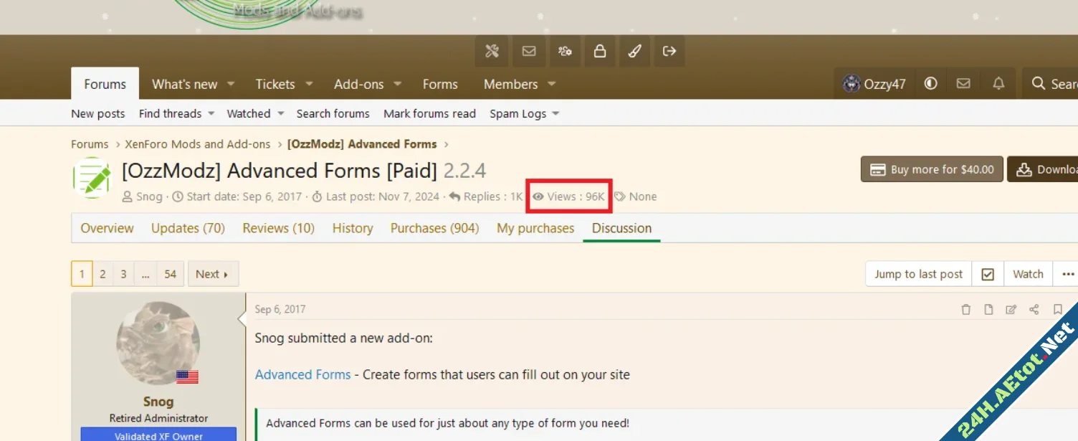
Task: Click the padlock icon in top bar
Action: (599, 51)
